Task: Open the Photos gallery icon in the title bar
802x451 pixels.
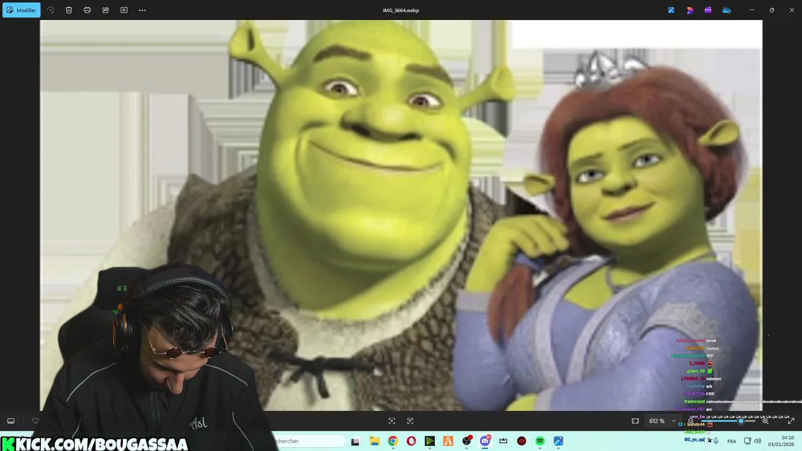Action: [x=671, y=10]
